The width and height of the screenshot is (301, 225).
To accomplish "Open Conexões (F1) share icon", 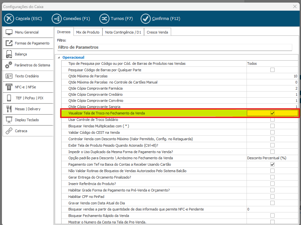I will (x=56, y=19).
